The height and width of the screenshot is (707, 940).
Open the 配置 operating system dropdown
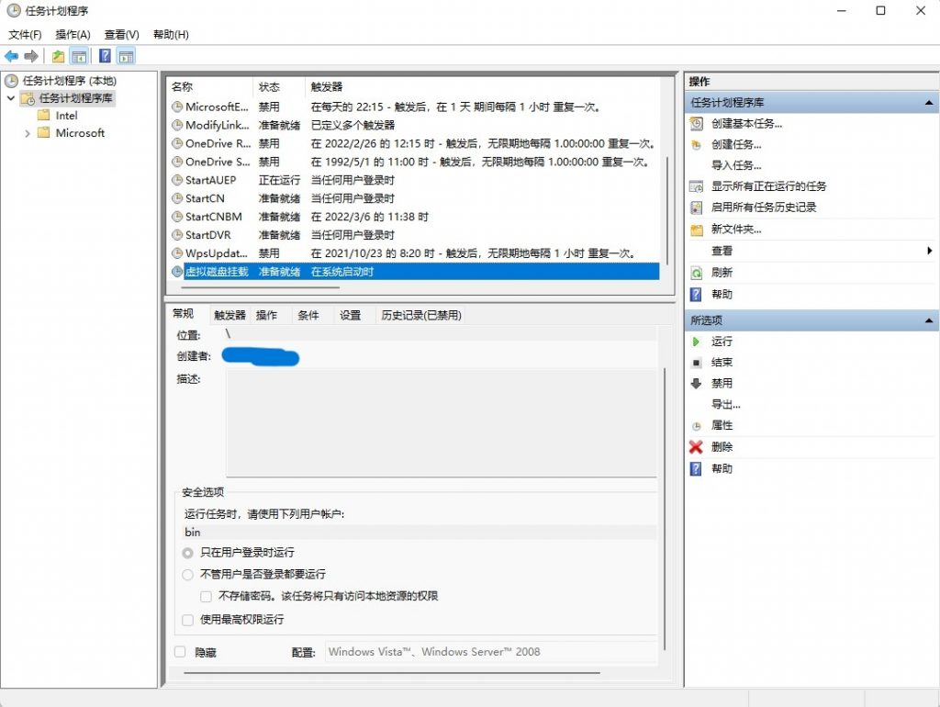tap(490, 652)
